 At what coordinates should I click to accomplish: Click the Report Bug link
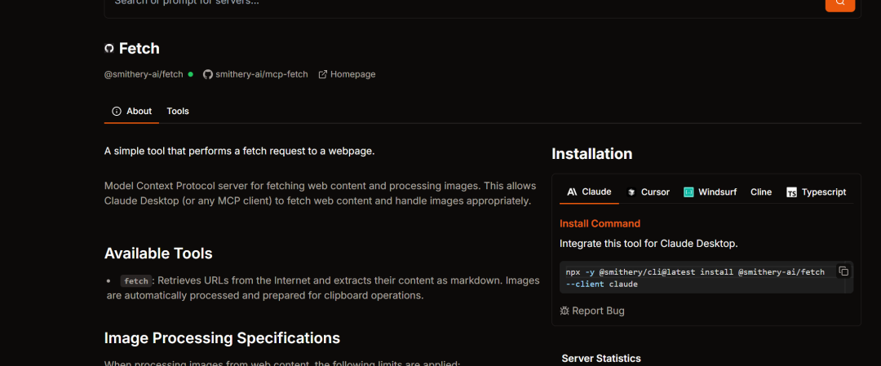[598, 311]
